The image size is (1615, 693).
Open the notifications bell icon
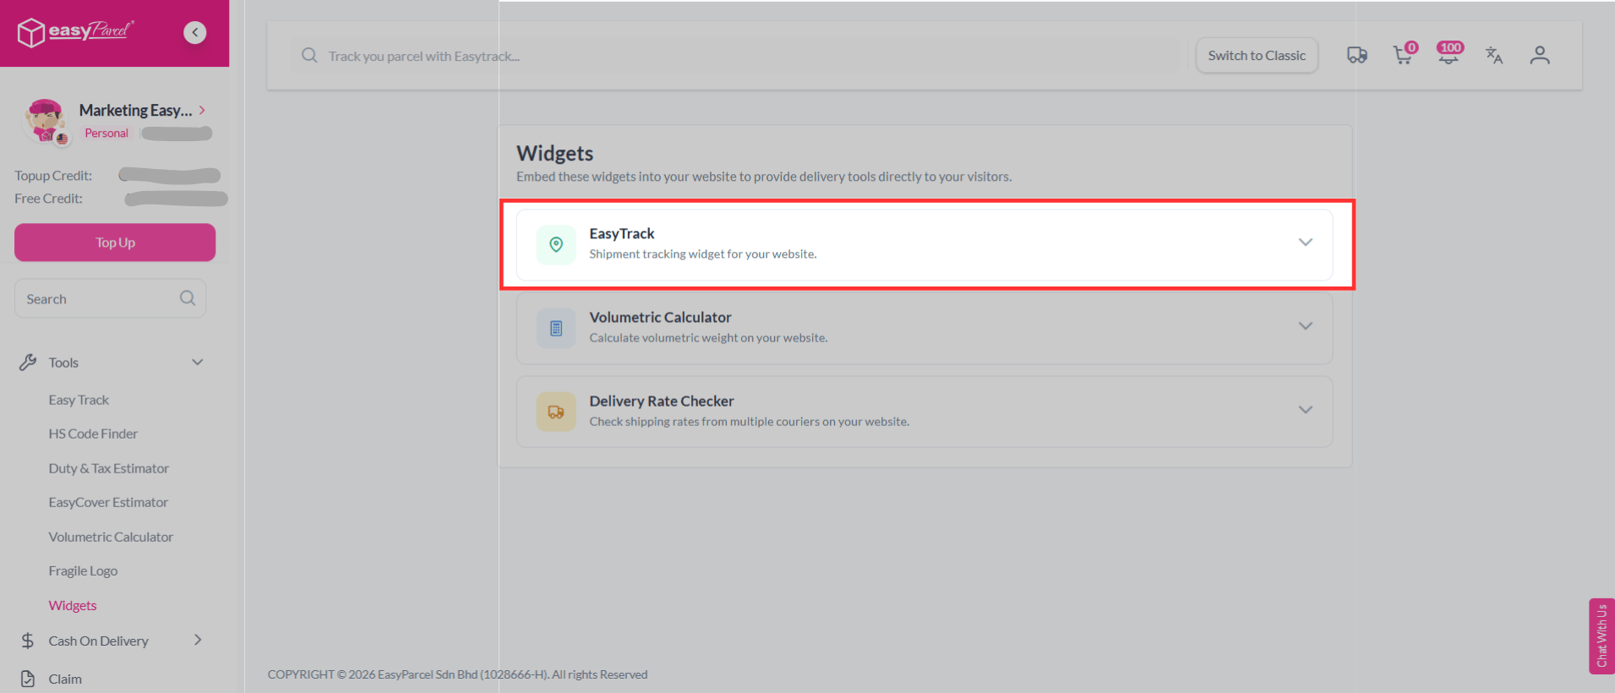[1449, 56]
